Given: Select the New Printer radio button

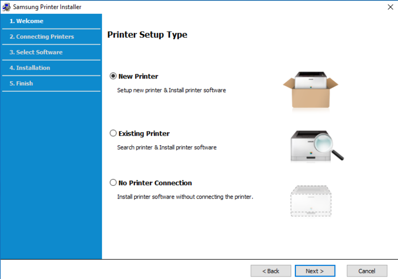Looking at the screenshot, I should 113,76.
